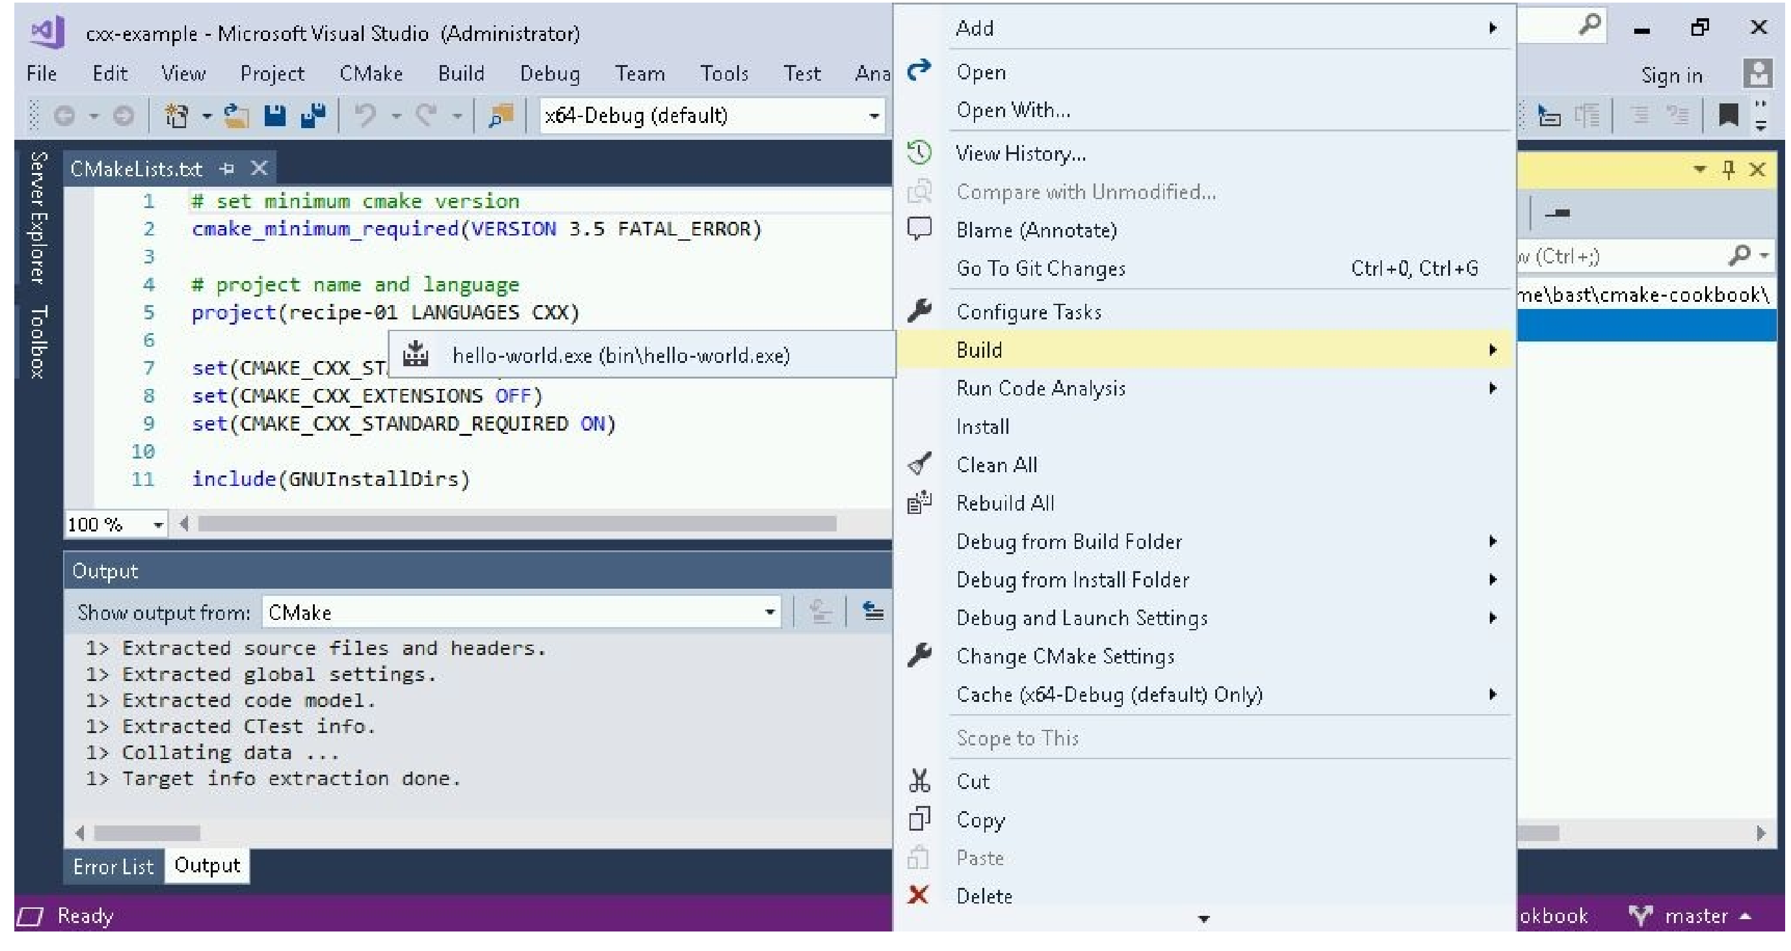Select Rebuild All from context menu
The height and width of the screenshot is (951, 1791).
click(1004, 503)
